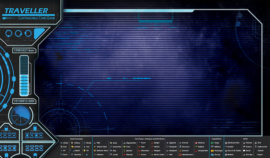
Task: Select the gray Military capability icon
Action: 212,146
